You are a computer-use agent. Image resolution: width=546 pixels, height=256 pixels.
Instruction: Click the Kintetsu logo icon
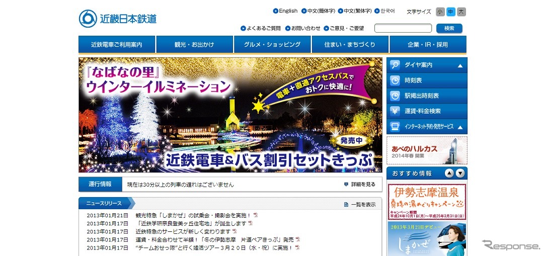click(88, 19)
